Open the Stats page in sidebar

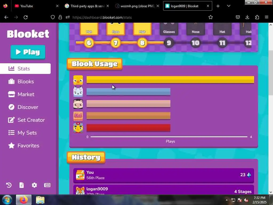click(25, 69)
